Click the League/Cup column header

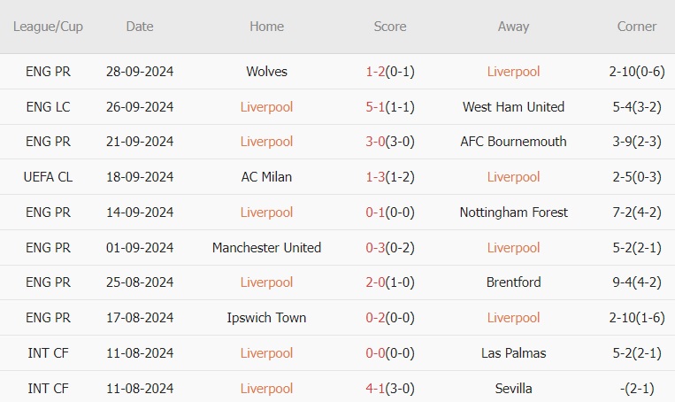(48, 27)
